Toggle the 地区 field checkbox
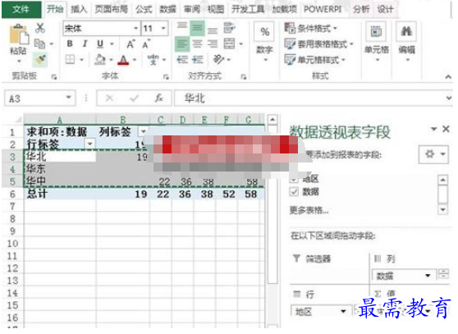Image resolution: width=458 pixels, height=334 pixels. (294, 179)
